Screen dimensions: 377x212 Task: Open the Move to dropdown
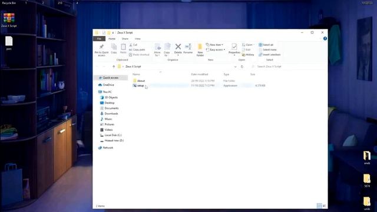(157, 50)
